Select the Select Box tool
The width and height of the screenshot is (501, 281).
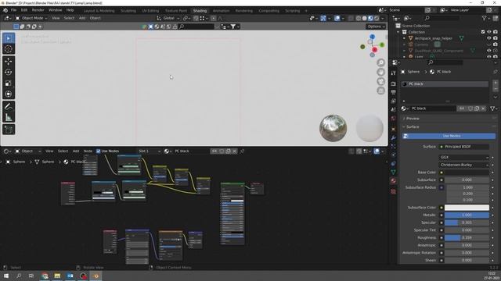point(9,38)
